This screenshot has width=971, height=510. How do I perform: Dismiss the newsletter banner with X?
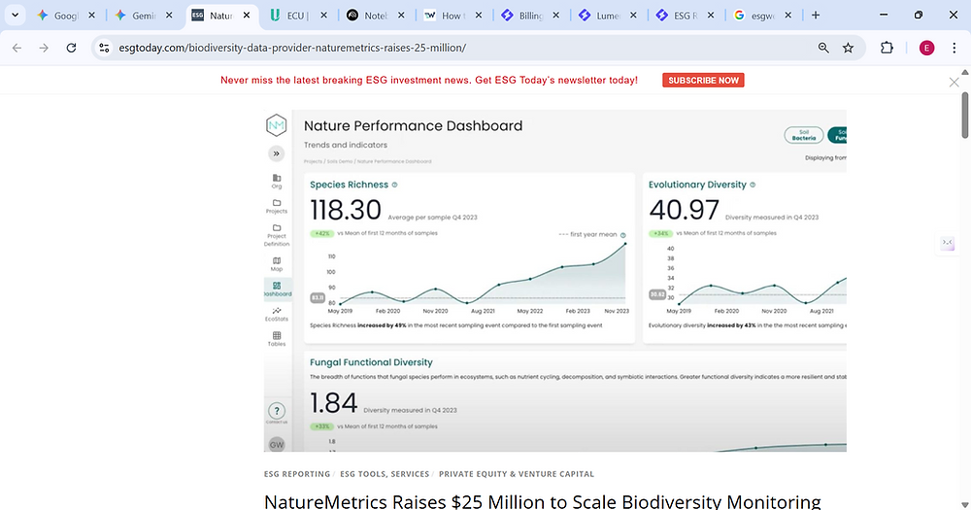[x=954, y=82]
